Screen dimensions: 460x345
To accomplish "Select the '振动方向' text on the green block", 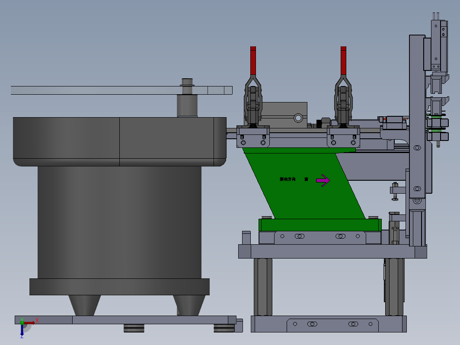I will point(287,179).
